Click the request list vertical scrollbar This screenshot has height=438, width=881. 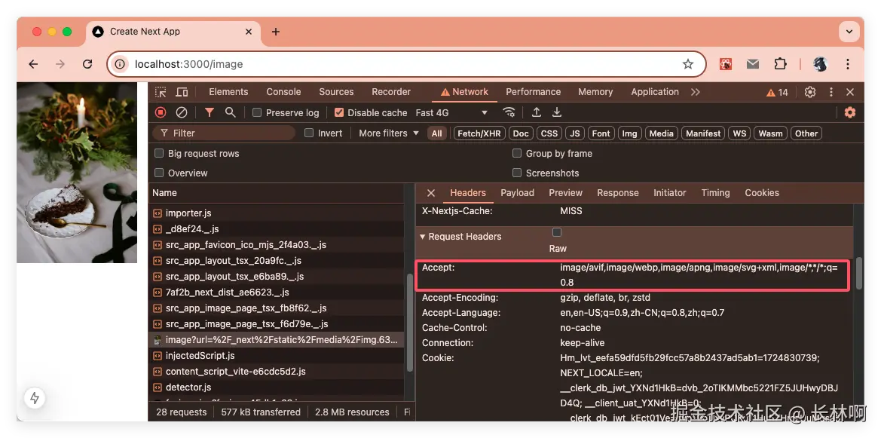[x=409, y=322]
